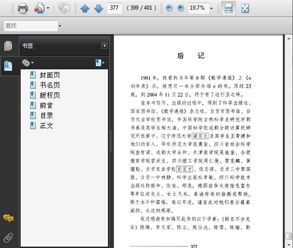Viewport: 293px width, 248px height.
Task: Select the 封面页 bookmark
Action: [50, 75]
